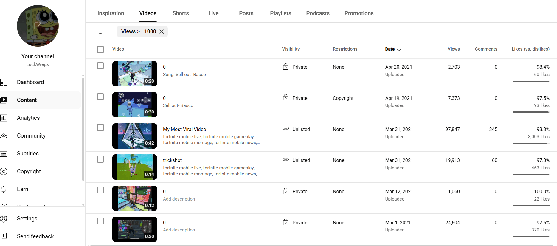Open Analytics from the sidebar icon
This screenshot has width=557, height=246.
point(4,118)
